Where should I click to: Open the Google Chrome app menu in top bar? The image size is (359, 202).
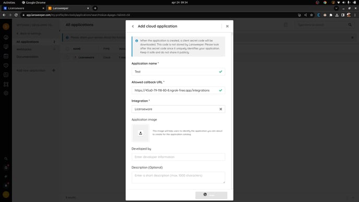click(33, 3)
